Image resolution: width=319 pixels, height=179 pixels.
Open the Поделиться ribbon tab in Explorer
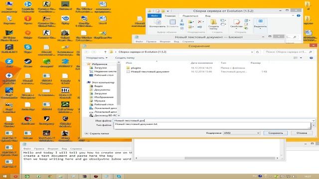190,16
